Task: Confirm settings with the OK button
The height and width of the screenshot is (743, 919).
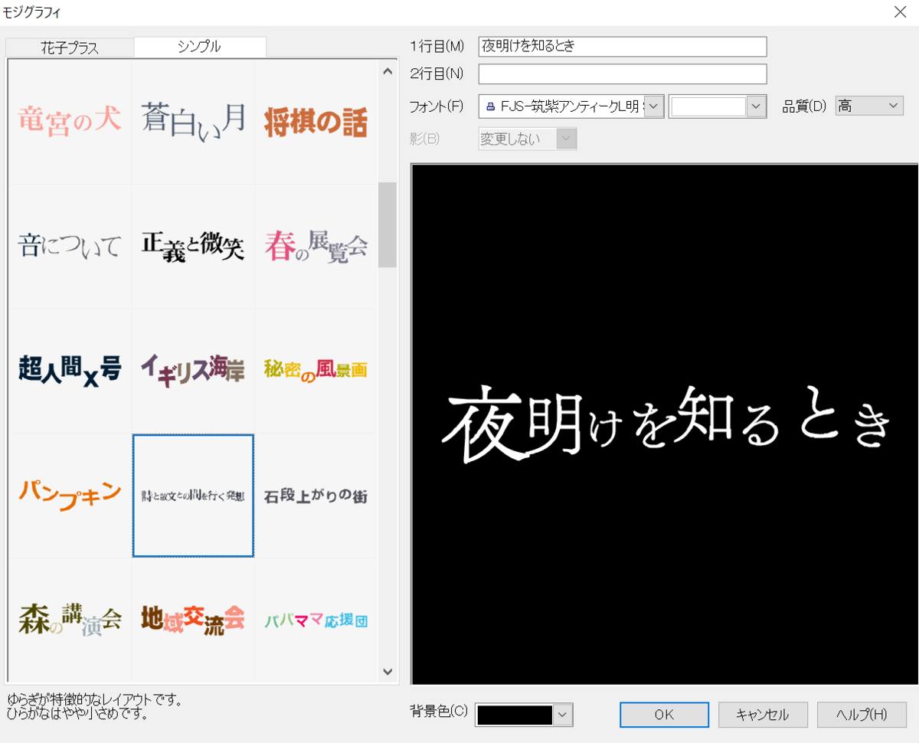Action: click(x=663, y=715)
